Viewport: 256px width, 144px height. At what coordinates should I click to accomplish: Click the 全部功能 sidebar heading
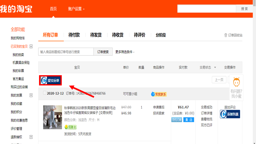click(x=18, y=29)
